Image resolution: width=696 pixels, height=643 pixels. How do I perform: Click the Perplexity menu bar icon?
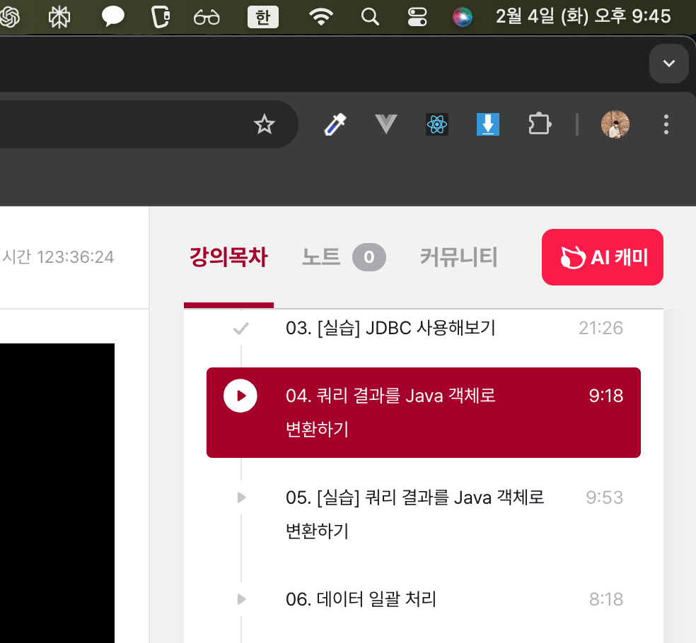point(59,17)
